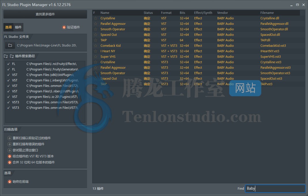Click the 插件搜索路径 section header

click(25, 56)
